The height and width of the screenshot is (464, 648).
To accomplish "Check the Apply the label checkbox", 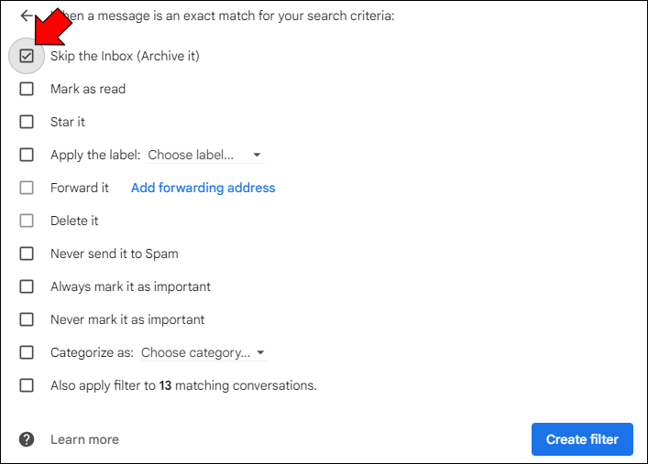I will [x=27, y=155].
